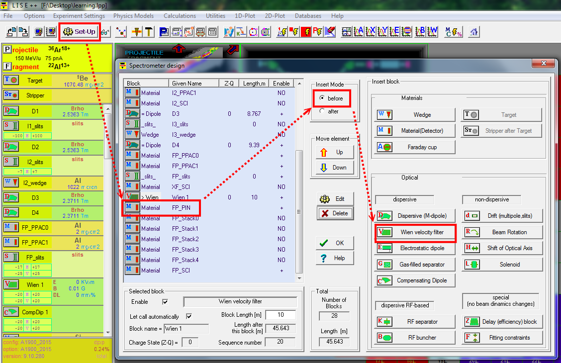Insert a Gas-filled separator block
This screenshot has height=363, width=561.
[x=415, y=265]
